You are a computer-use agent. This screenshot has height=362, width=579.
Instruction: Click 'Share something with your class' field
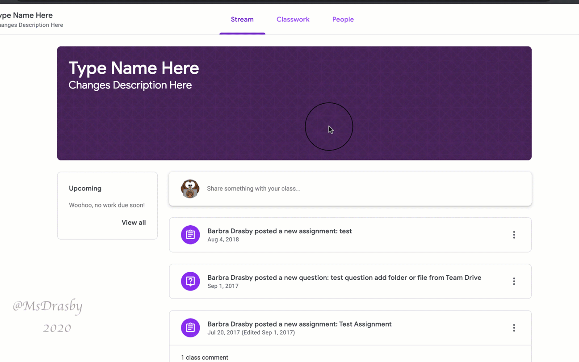point(350,189)
